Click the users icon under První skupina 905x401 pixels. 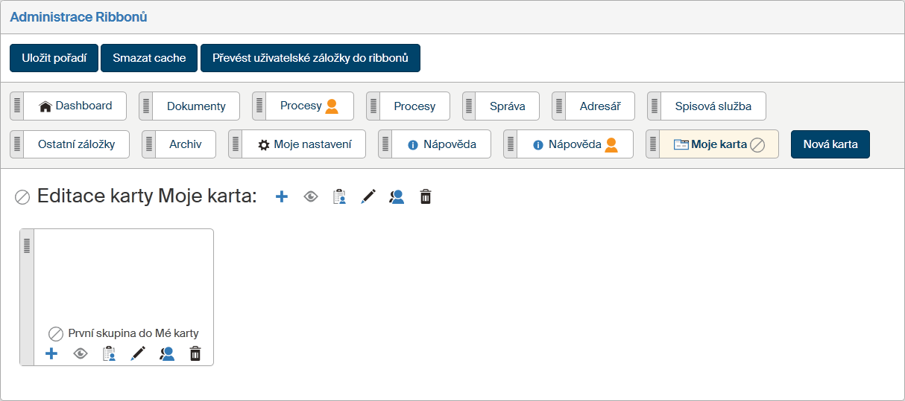pyautogui.click(x=167, y=354)
